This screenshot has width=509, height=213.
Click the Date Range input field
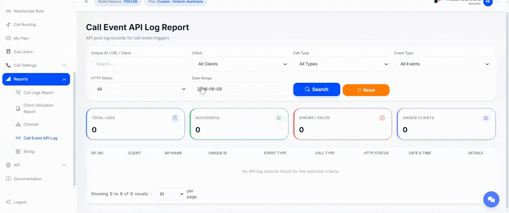pos(240,89)
